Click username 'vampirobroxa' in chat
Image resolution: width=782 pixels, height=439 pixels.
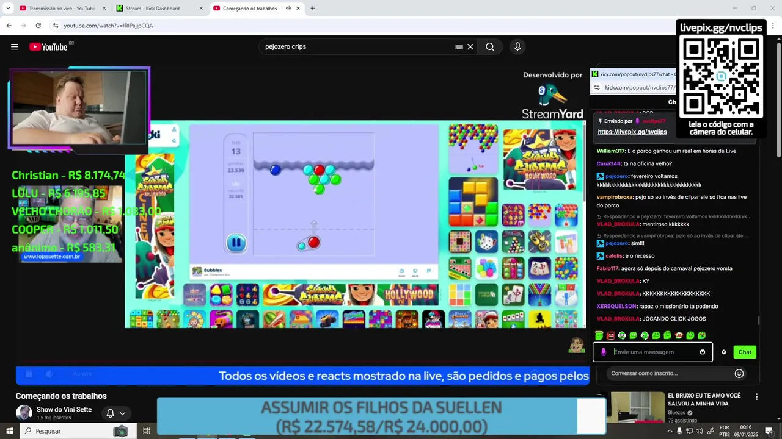(x=615, y=197)
